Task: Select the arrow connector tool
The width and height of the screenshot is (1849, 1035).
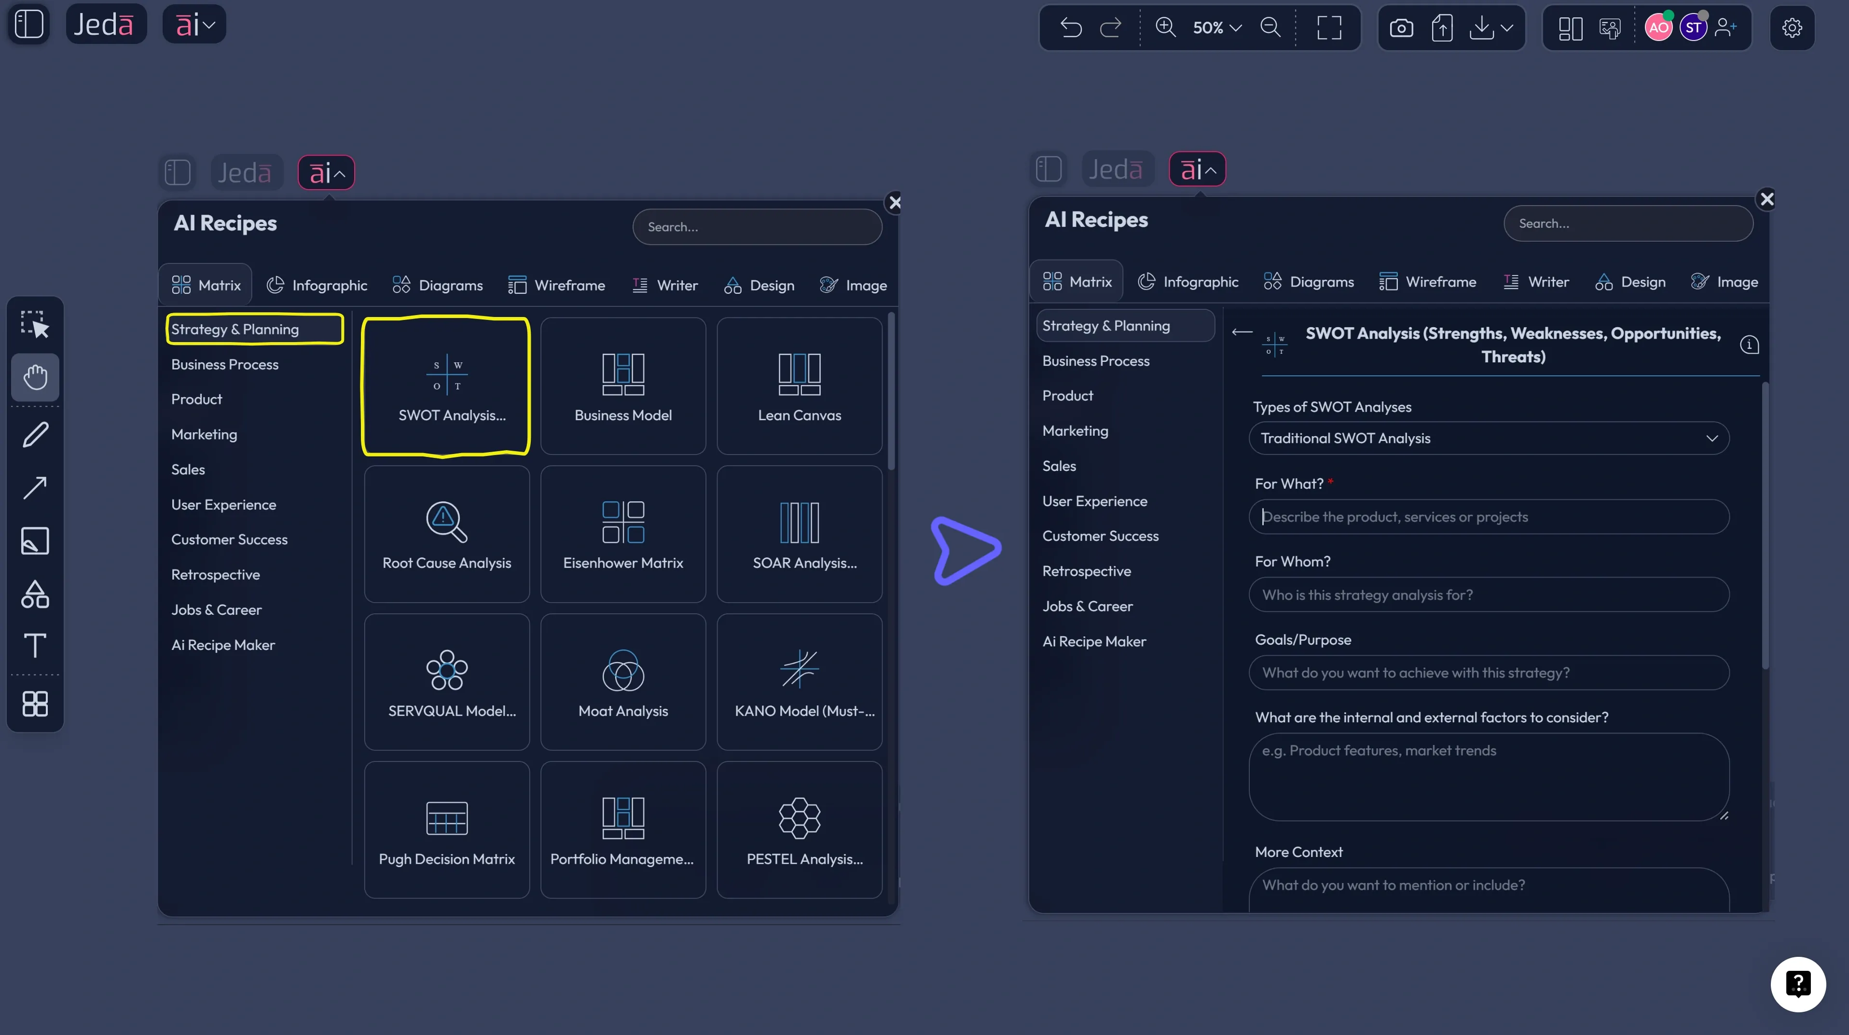Action: [x=35, y=487]
